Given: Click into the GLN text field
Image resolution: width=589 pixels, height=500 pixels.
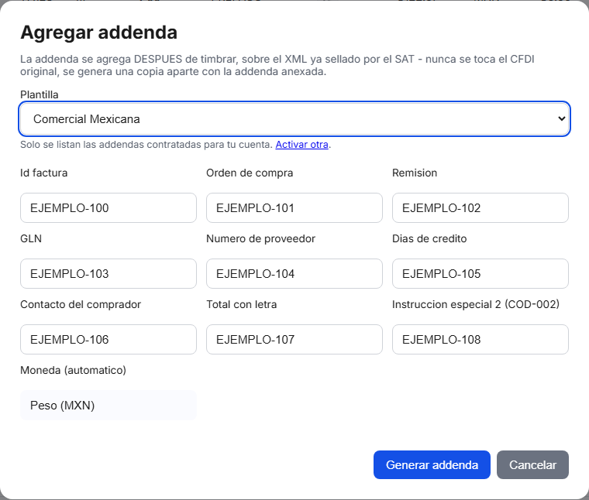Looking at the screenshot, I should (108, 273).
